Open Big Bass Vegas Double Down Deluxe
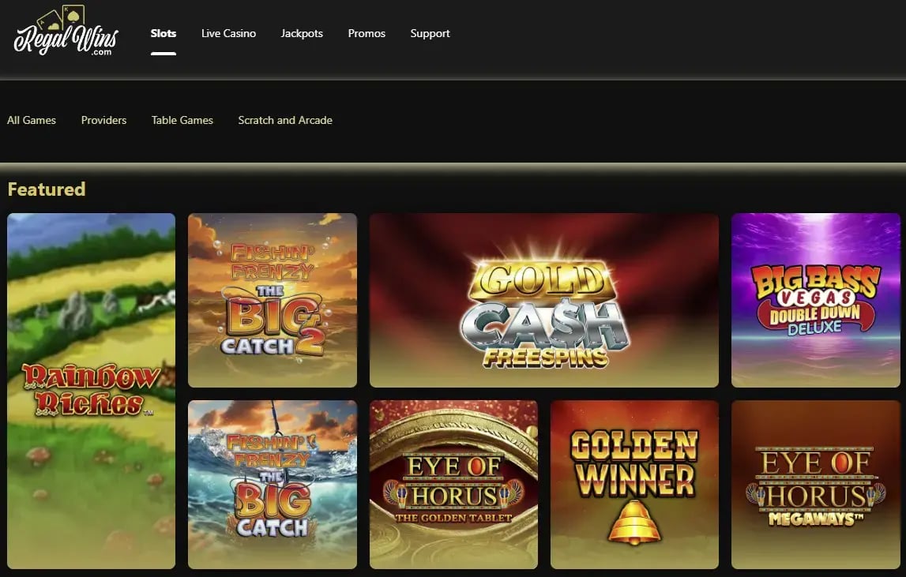The width and height of the screenshot is (906, 577). 815,301
